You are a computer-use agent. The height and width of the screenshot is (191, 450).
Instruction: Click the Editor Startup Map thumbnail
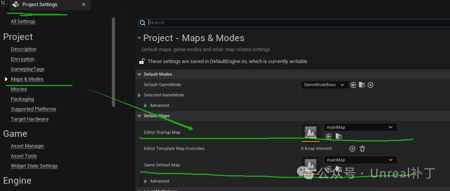coord(310,132)
